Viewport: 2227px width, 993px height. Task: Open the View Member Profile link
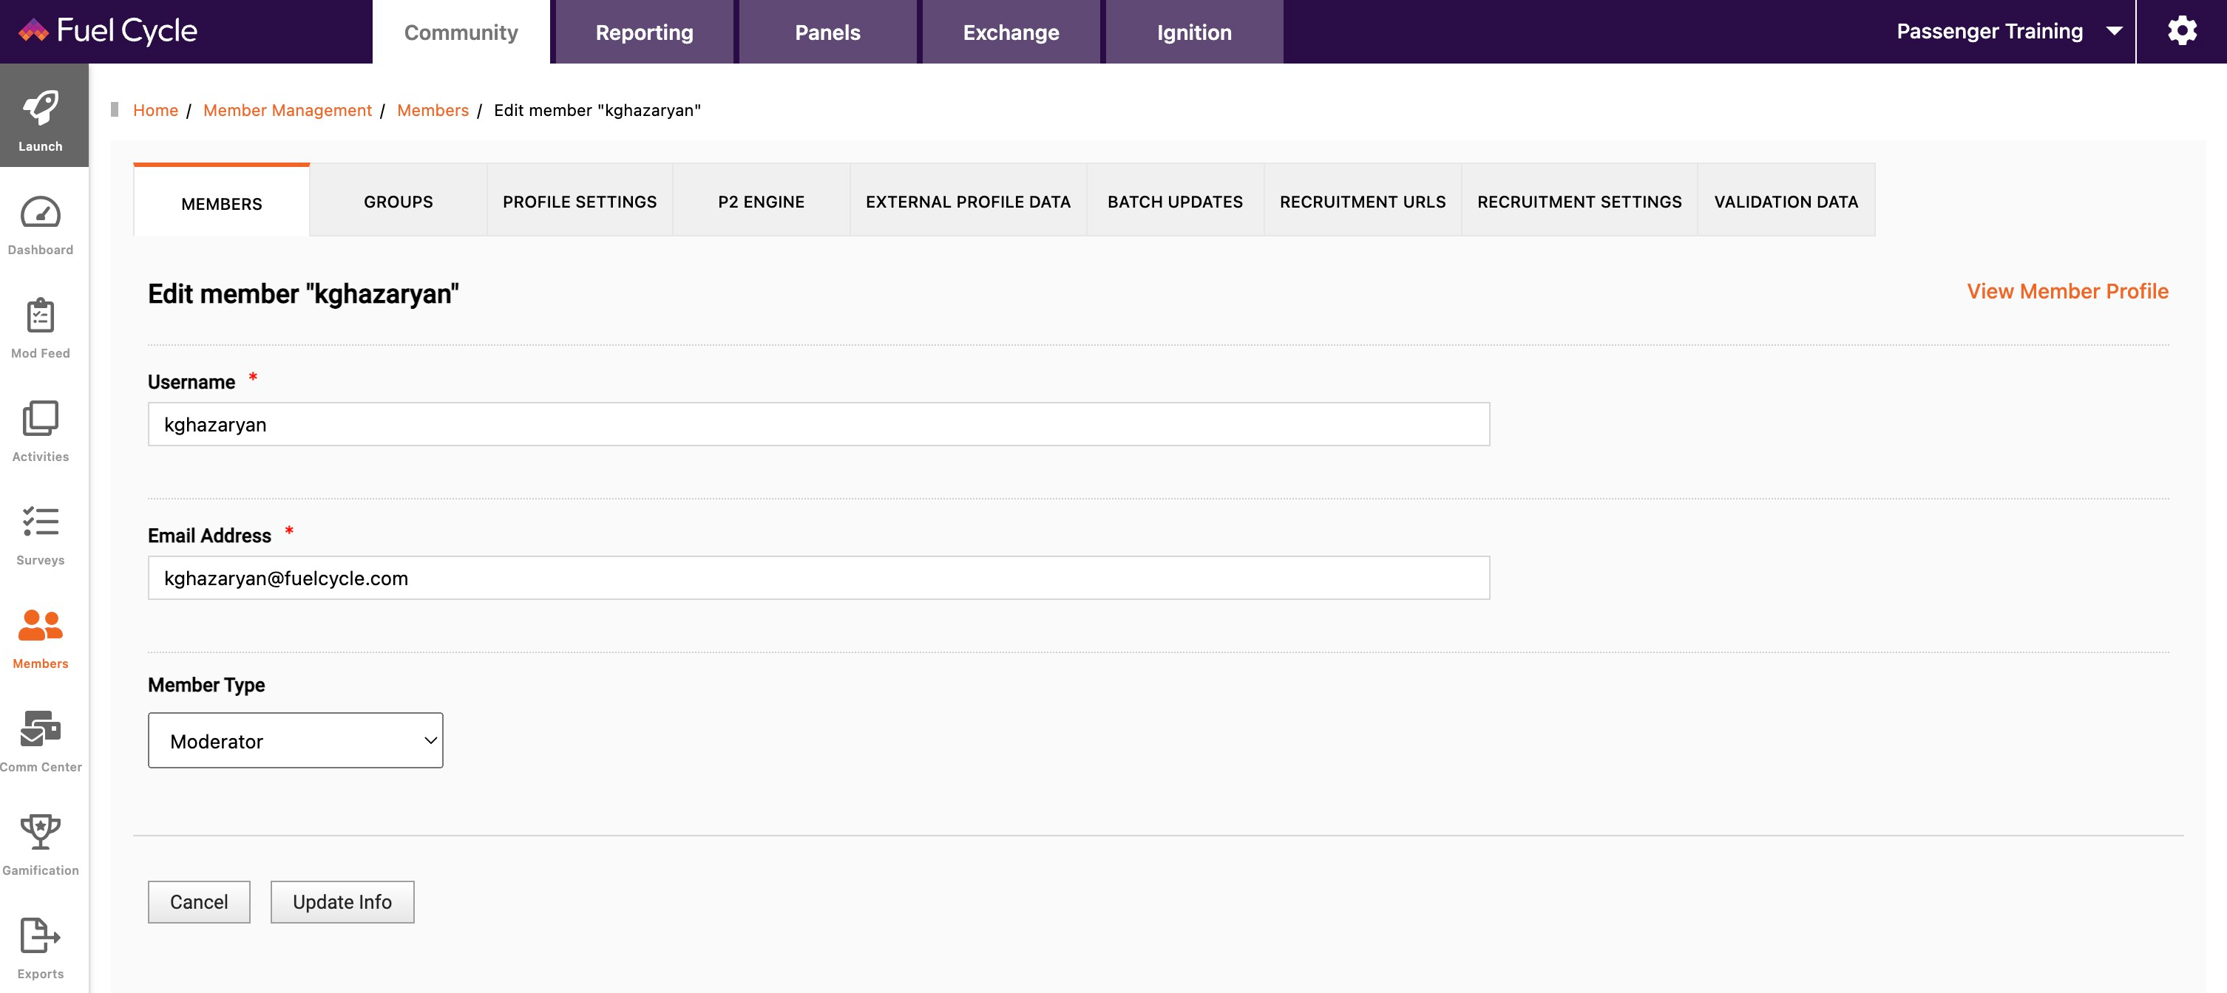[x=2068, y=291]
